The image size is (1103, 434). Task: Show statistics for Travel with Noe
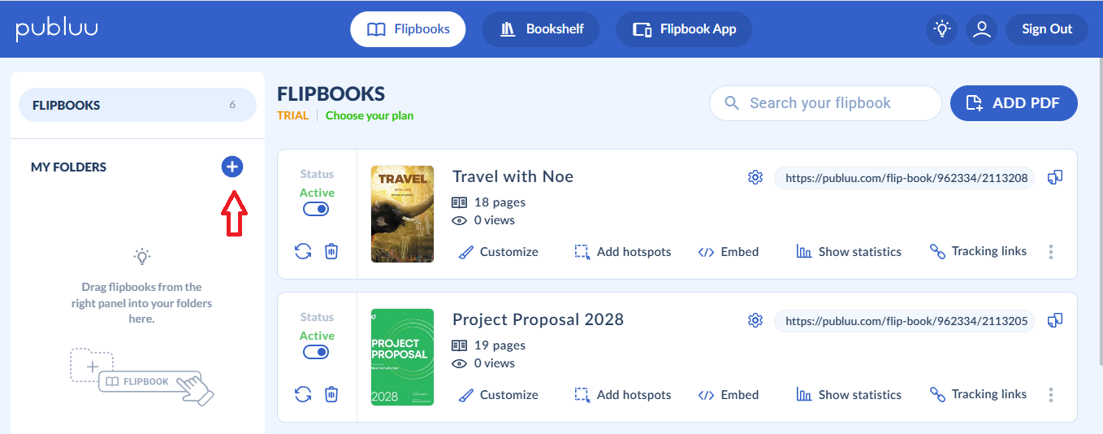coord(849,252)
